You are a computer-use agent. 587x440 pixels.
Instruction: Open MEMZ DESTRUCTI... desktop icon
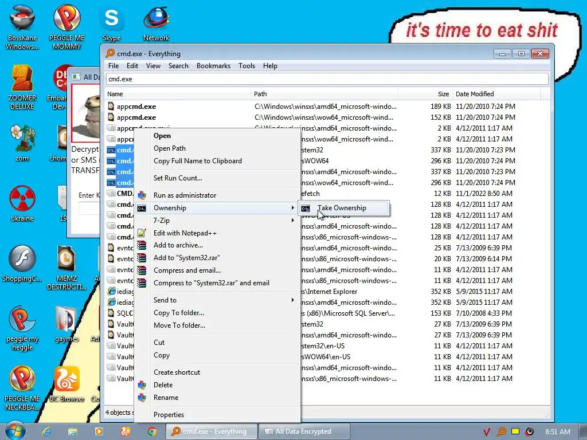tap(66, 268)
